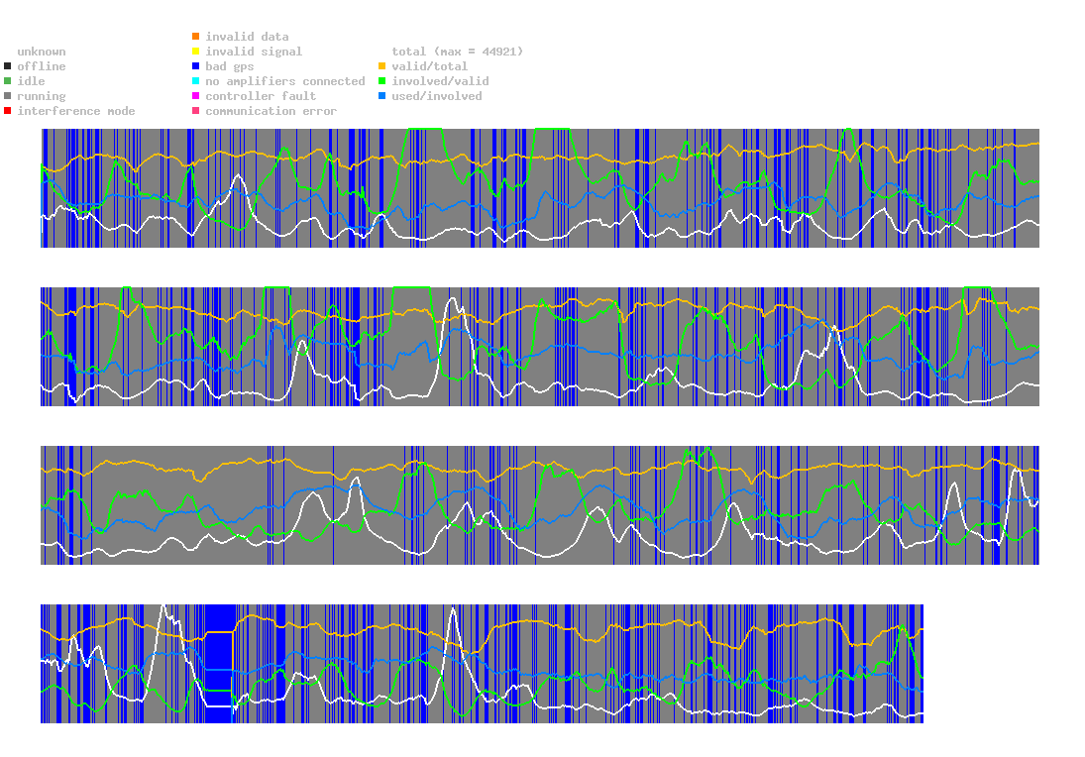The width and height of the screenshot is (1085, 757).
Task: Click the red interference mode swatch
Action: (8, 111)
